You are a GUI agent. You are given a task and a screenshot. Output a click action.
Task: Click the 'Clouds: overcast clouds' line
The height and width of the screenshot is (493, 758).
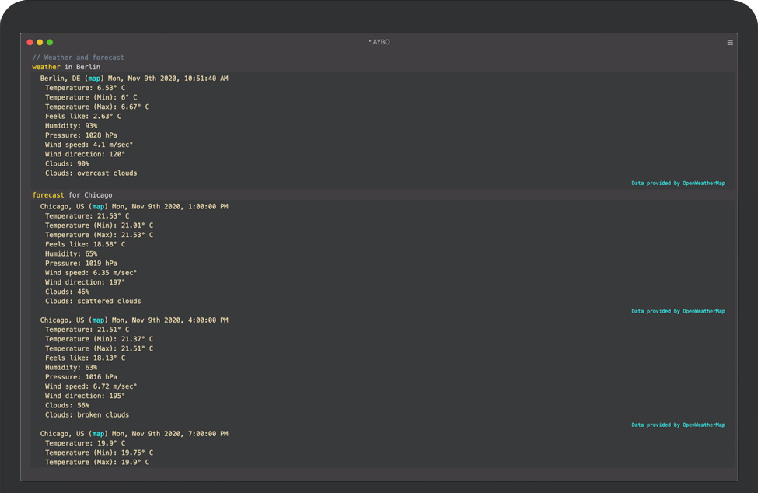tap(90, 173)
